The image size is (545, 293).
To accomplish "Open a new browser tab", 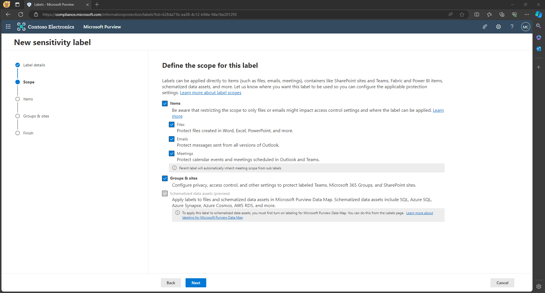I will pyautogui.click(x=97, y=5).
